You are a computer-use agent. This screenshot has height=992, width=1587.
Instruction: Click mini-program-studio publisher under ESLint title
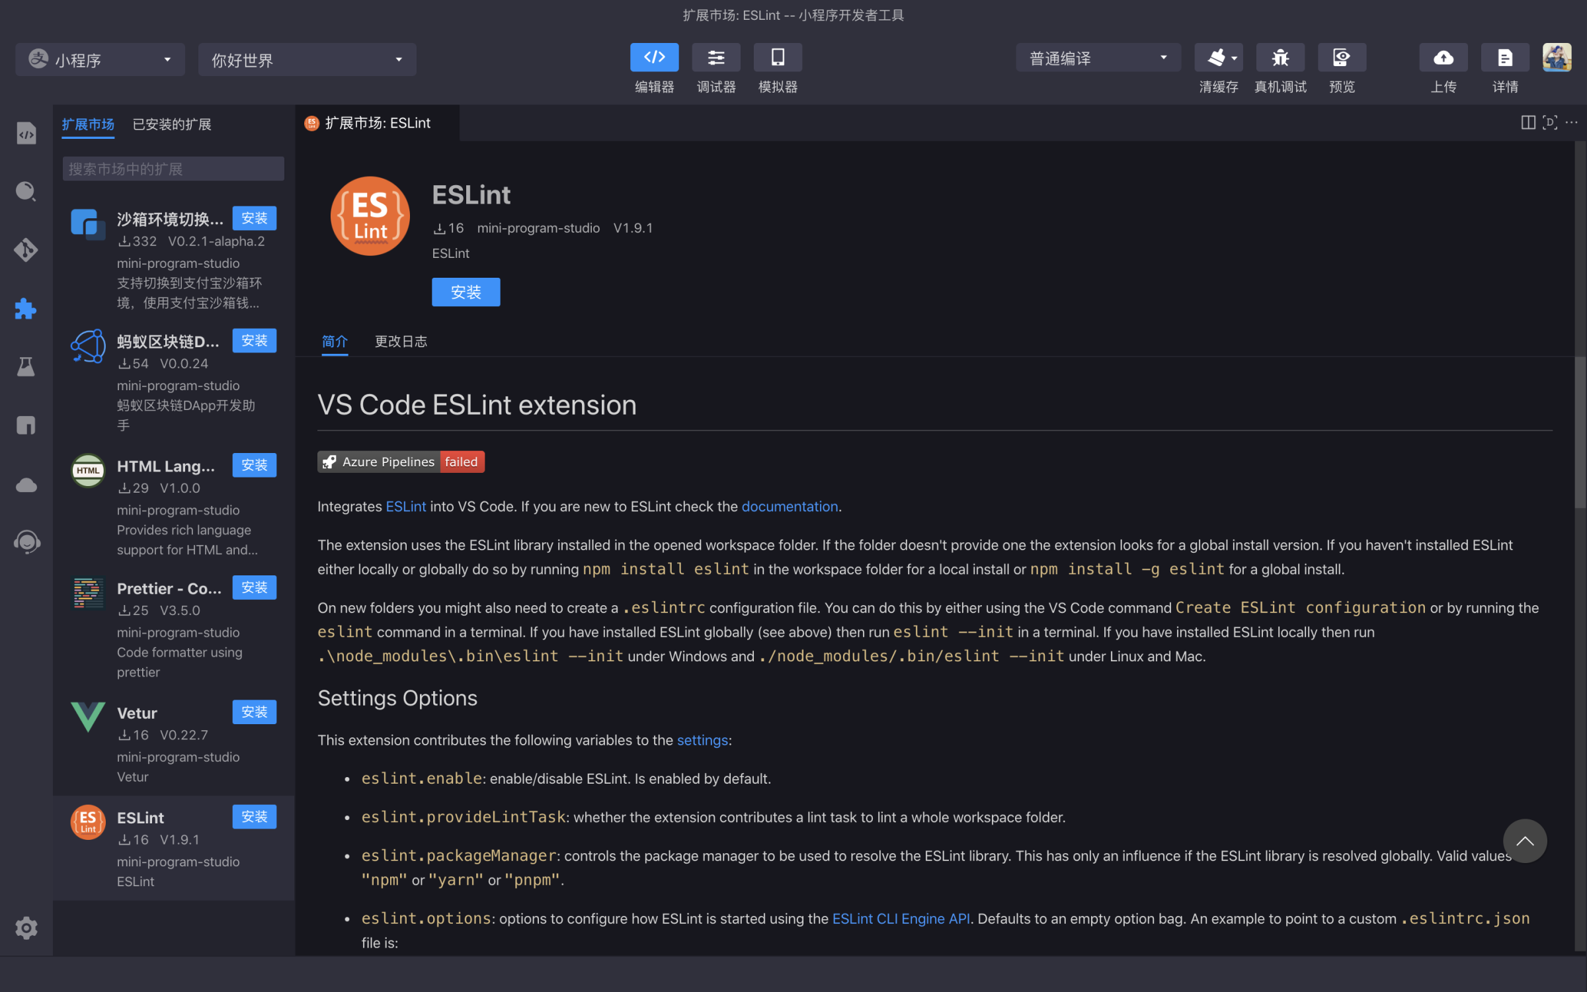coord(538,228)
